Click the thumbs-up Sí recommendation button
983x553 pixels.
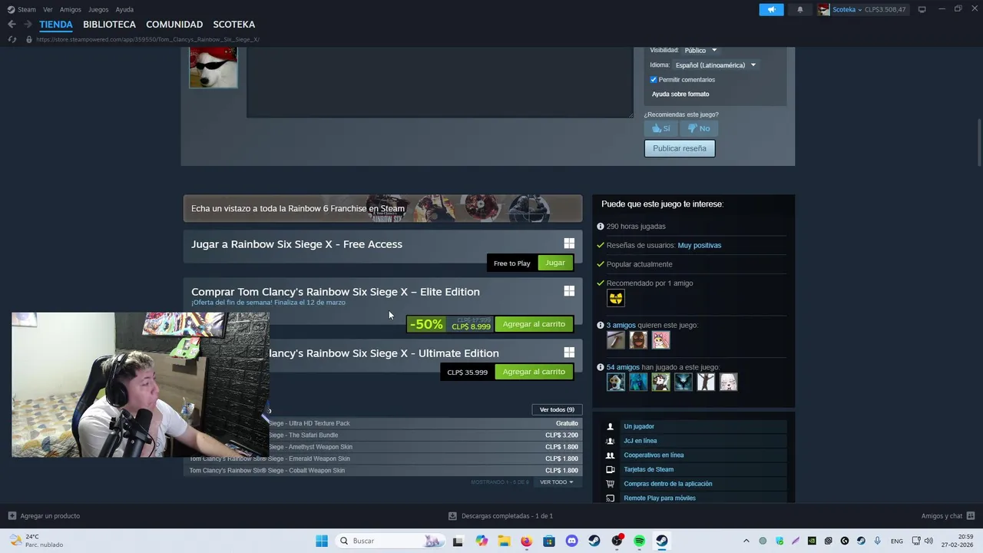pos(660,128)
